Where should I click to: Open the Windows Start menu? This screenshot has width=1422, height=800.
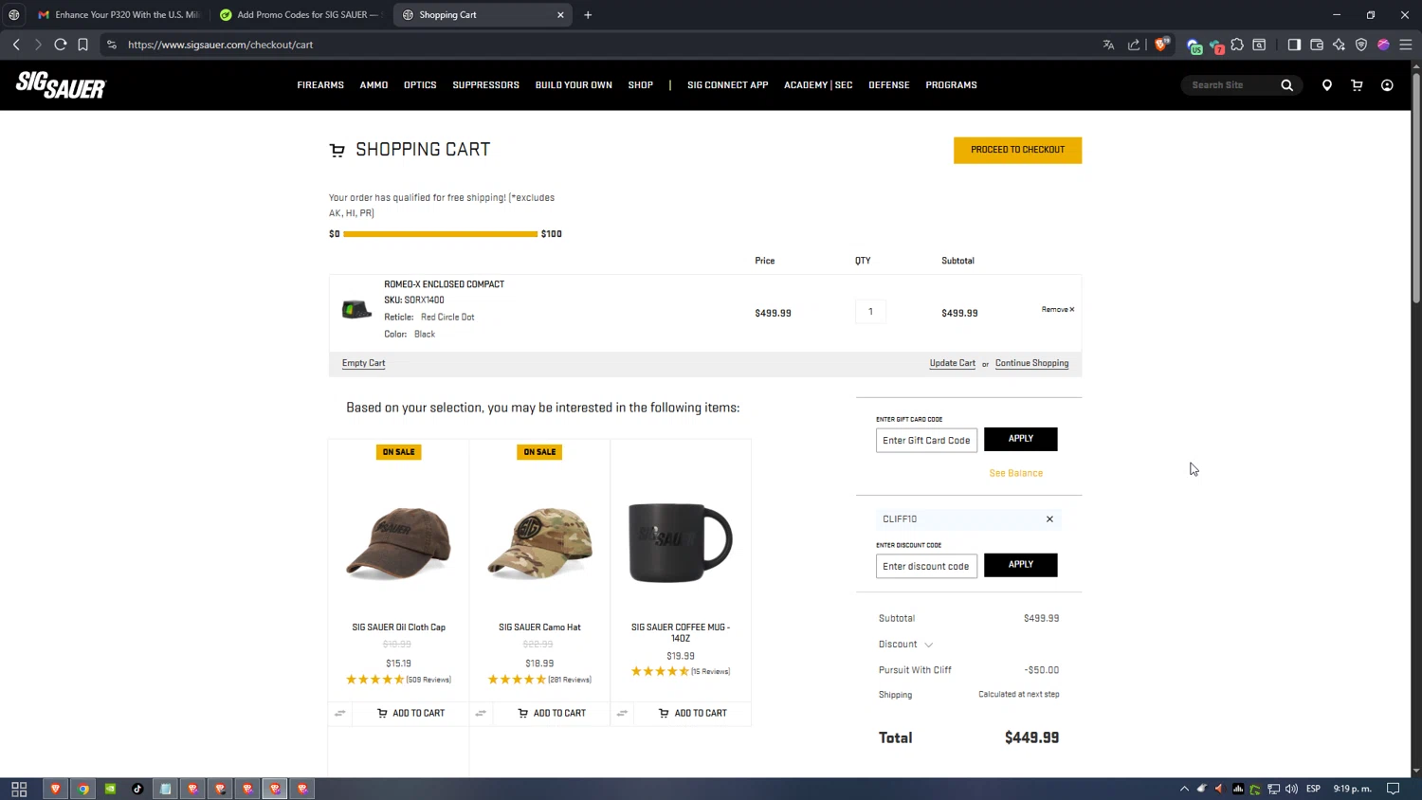(19, 789)
